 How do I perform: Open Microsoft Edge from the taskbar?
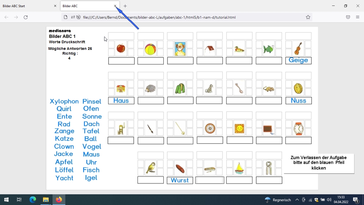coord(33,200)
